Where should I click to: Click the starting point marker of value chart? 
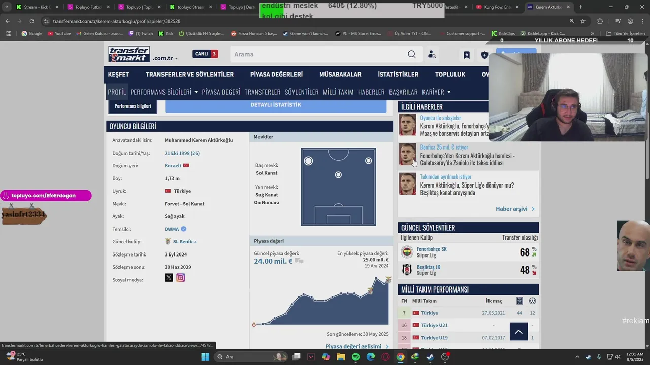[x=254, y=324]
